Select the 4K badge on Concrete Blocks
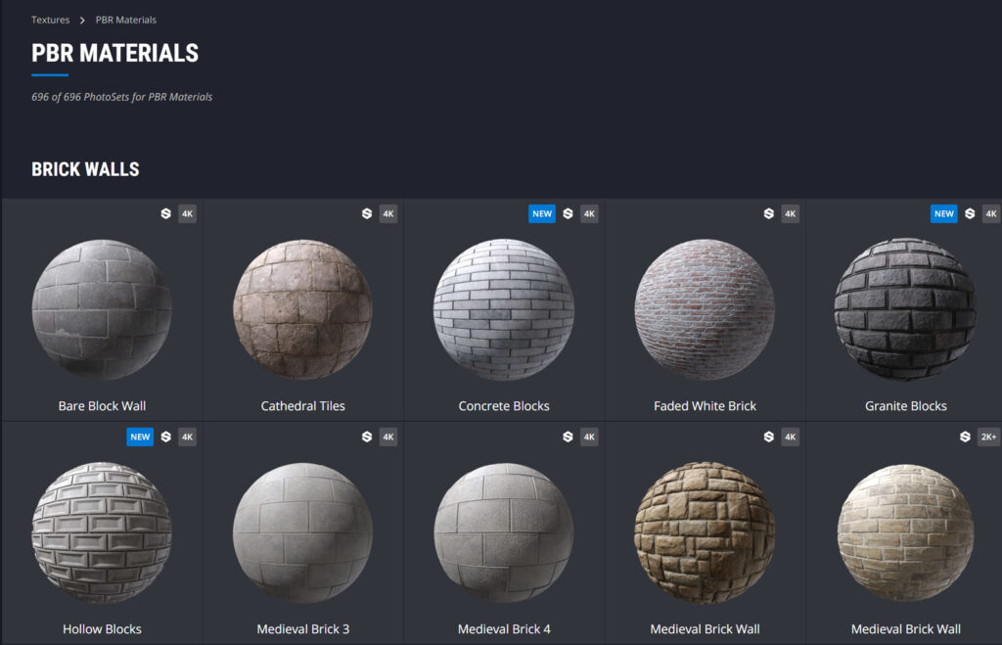The image size is (1002, 645). pos(589,213)
